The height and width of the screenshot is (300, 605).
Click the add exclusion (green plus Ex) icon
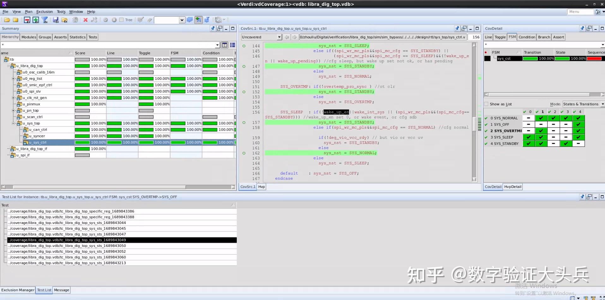coord(36,20)
